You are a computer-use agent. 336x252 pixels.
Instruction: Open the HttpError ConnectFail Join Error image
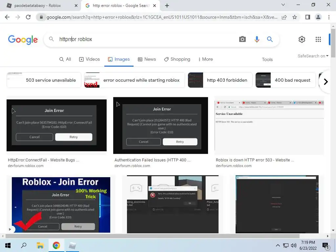coord(56,125)
